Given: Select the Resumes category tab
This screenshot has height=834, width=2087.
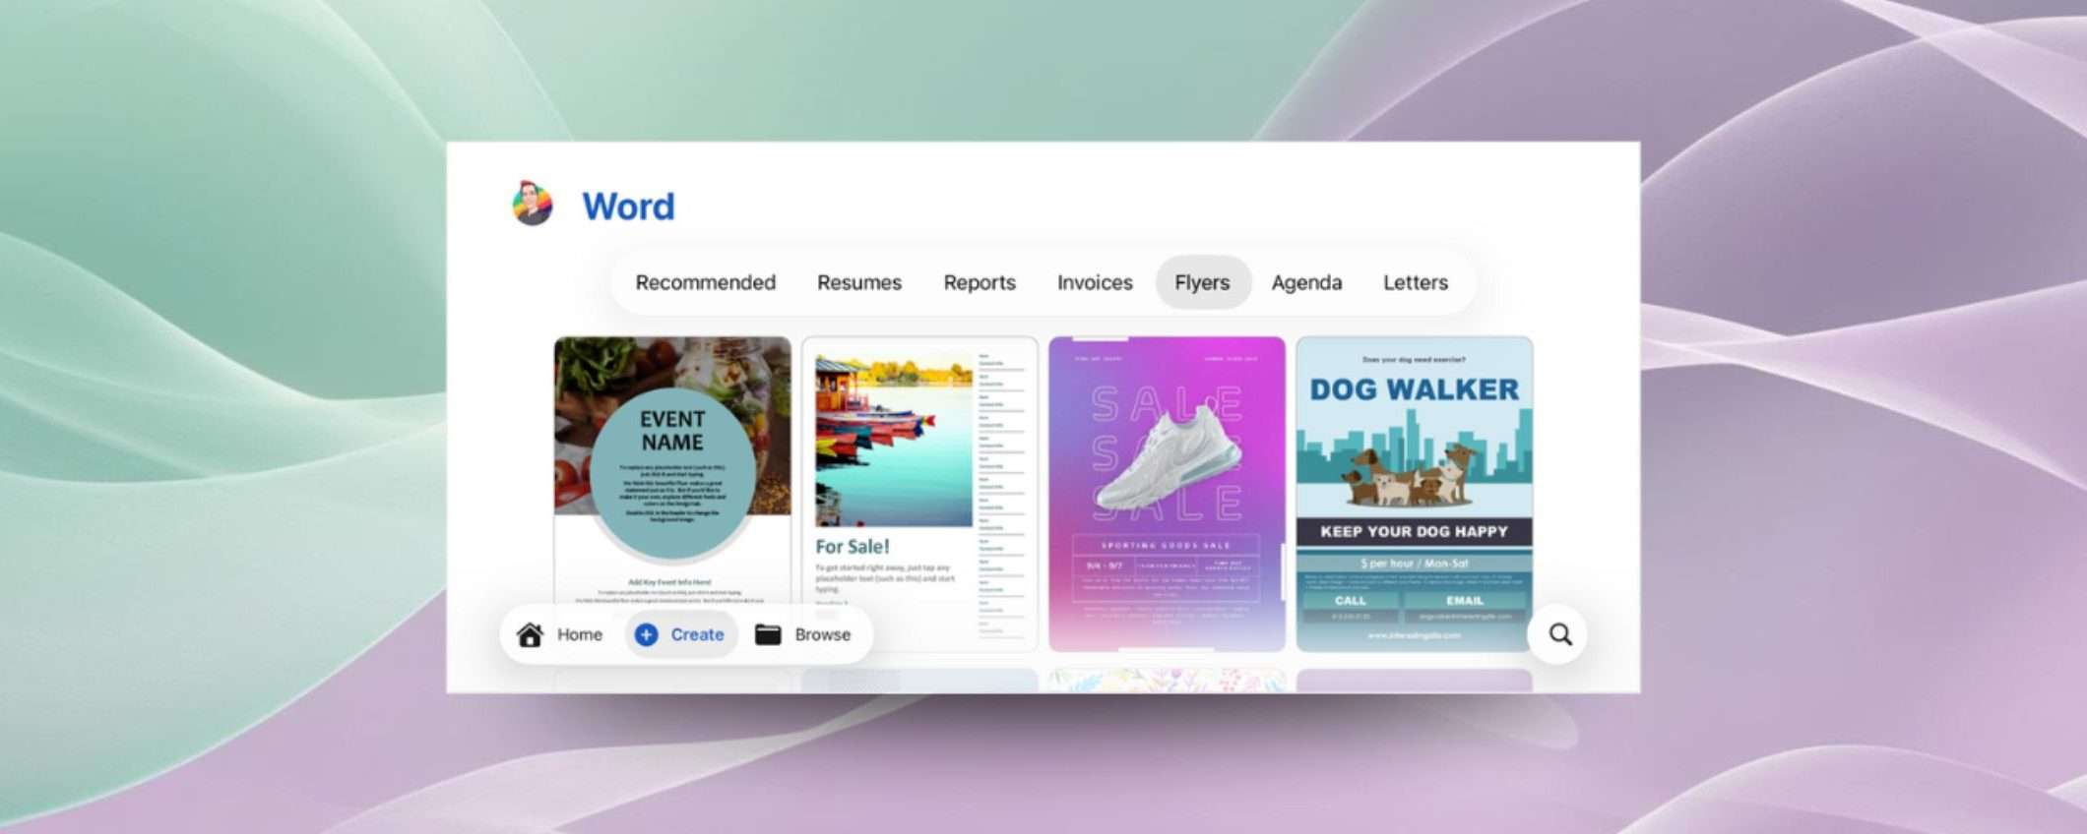Looking at the screenshot, I should [x=858, y=283].
